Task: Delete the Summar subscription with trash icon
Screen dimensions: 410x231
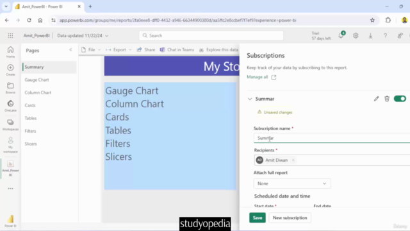Action: 387,99
